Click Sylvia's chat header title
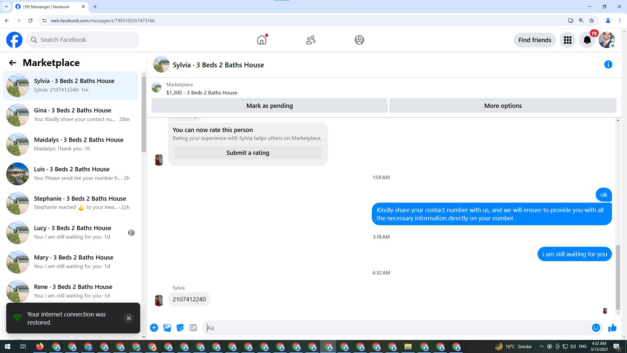The width and height of the screenshot is (627, 353). 218,65
